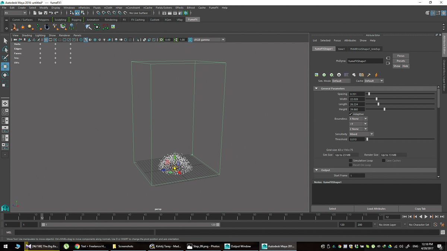The image size is (447, 251).
Task: Click the hammer rebuild icon in Attribute Editor
Action: pyautogui.click(x=369, y=74)
